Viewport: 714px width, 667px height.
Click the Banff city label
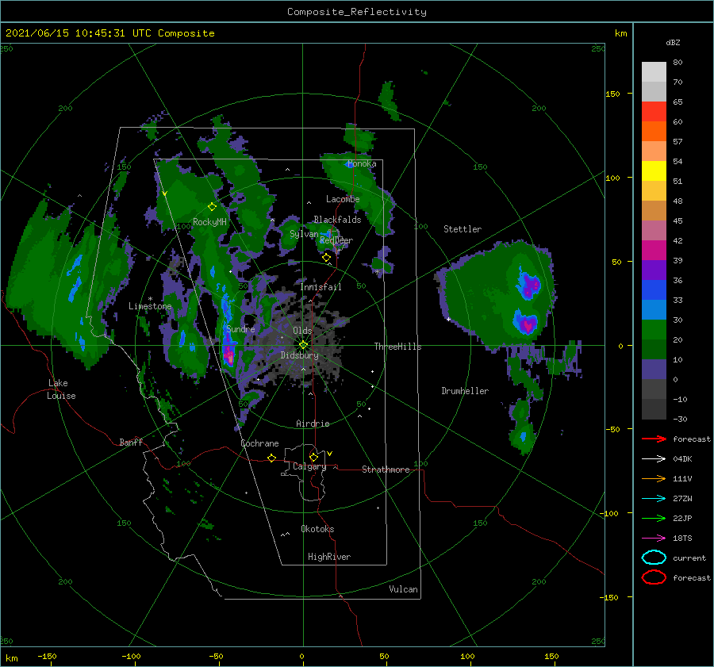click(131, 442)
